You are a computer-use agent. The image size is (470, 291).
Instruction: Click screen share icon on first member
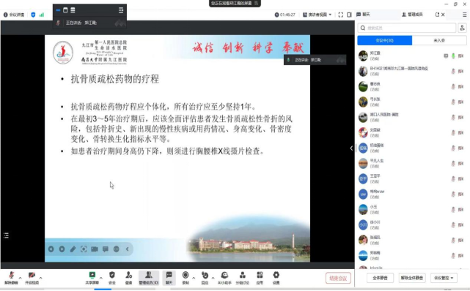446,56
